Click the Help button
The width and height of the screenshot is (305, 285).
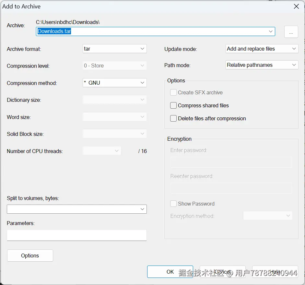click(x=275, y=272)
